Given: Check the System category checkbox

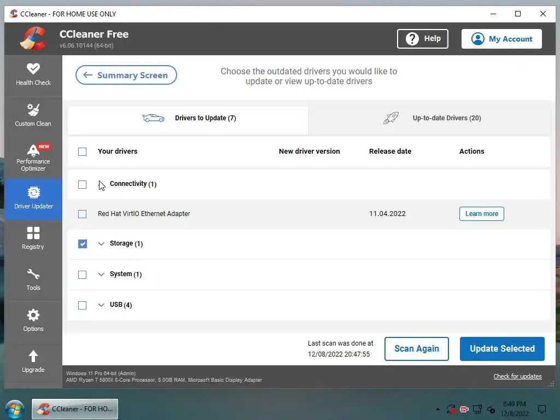Looking at the screenshot, I should click(x=82, y=275).
